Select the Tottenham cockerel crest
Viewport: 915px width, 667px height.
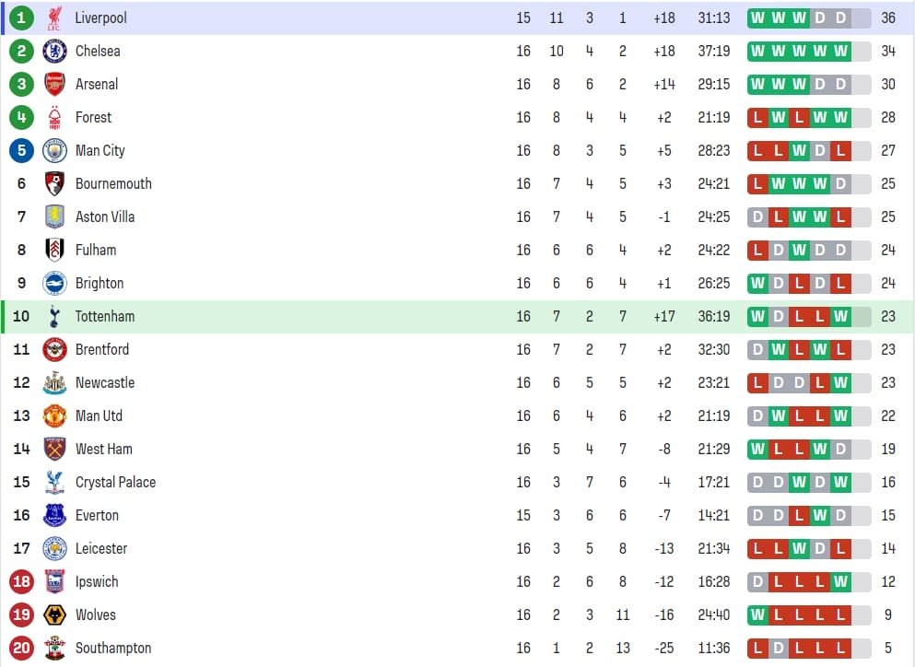click(x=54, y=316)
